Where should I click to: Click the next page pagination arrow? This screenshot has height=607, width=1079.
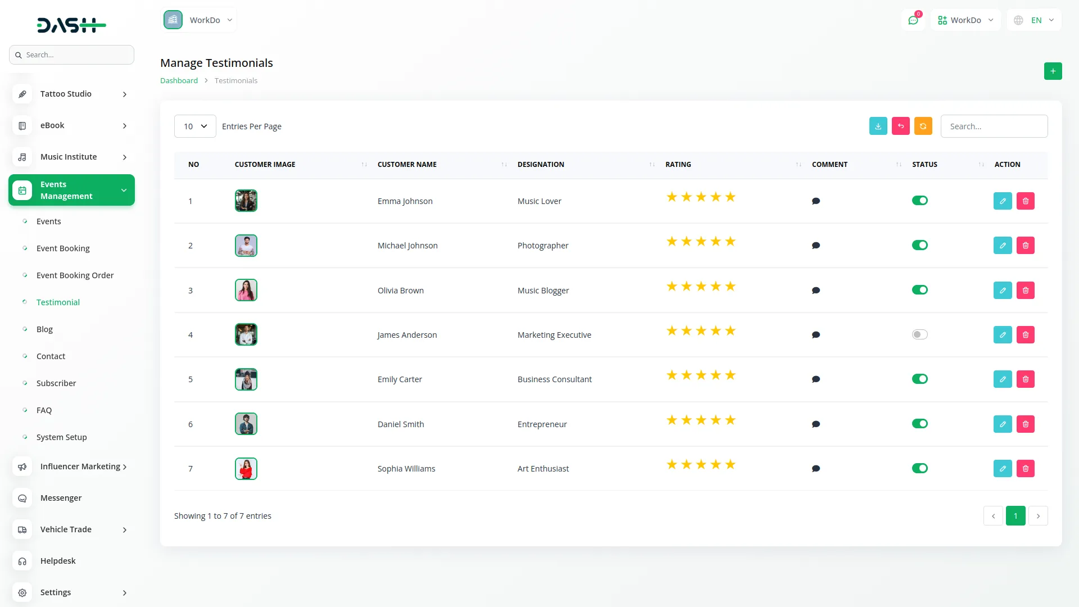(x=1037, y=516)
